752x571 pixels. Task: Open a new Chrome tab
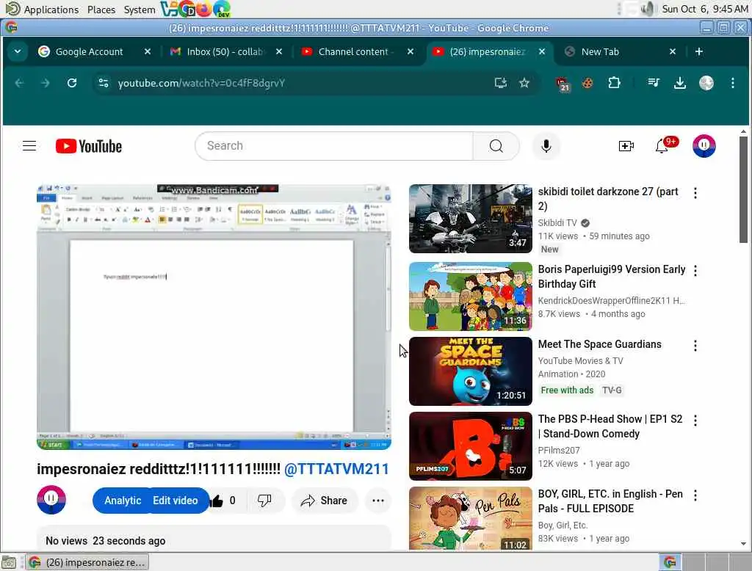click(699, 51)
